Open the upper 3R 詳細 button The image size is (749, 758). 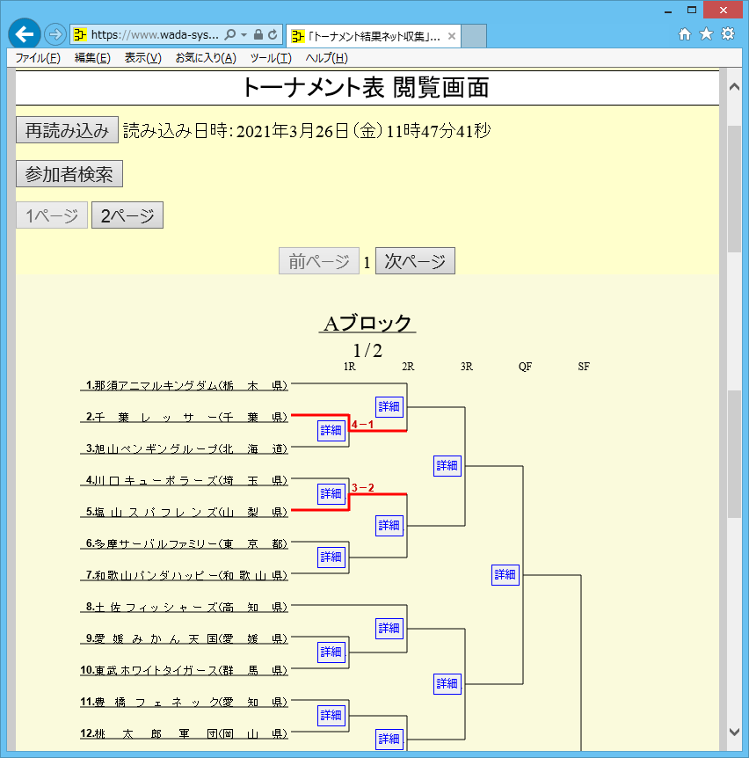coord(447,465)
